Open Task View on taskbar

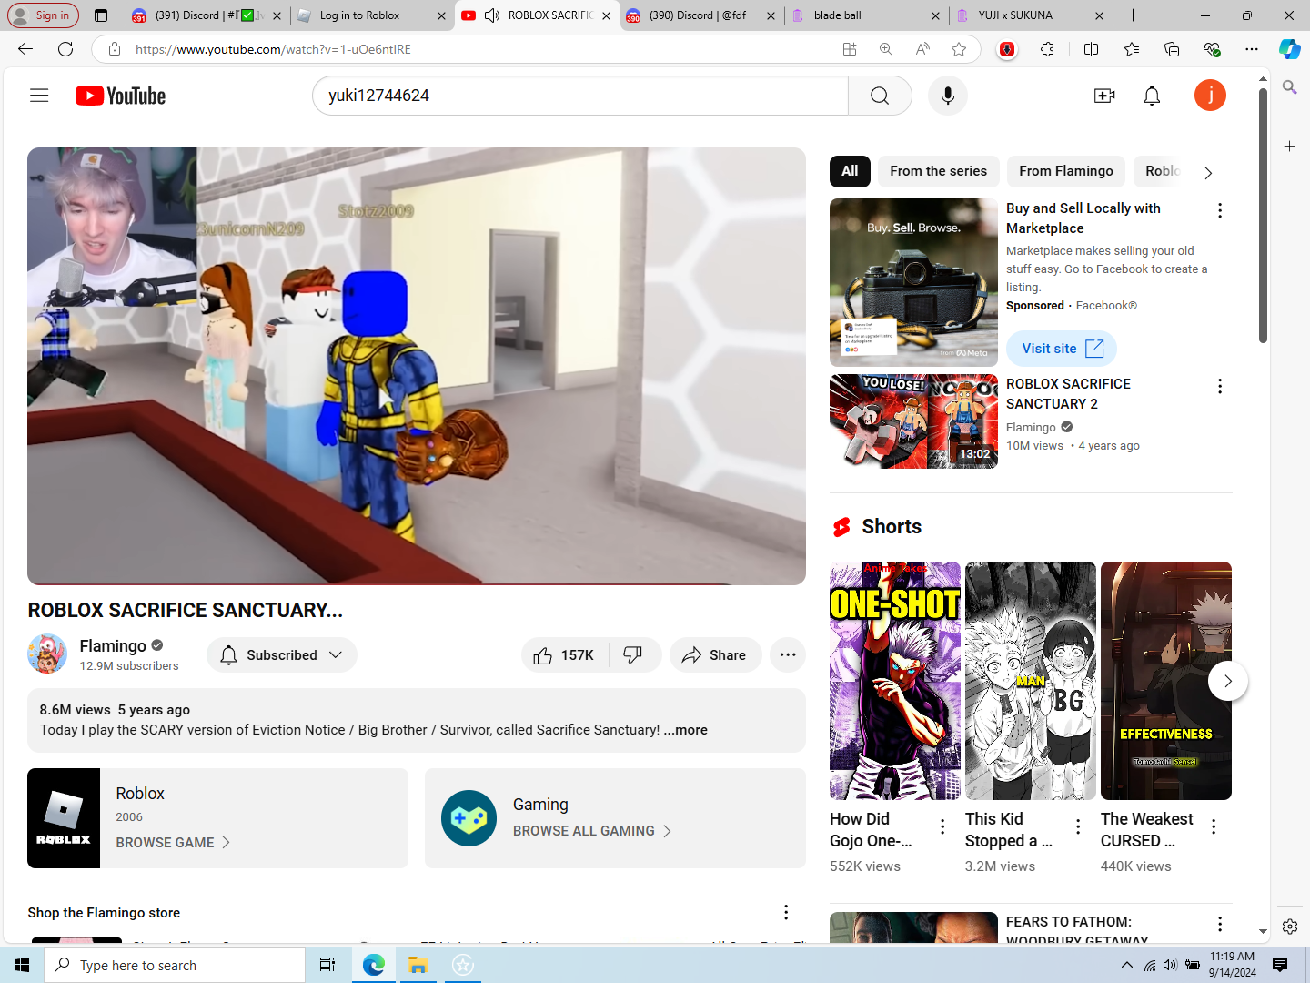click(x=327, y=965)
